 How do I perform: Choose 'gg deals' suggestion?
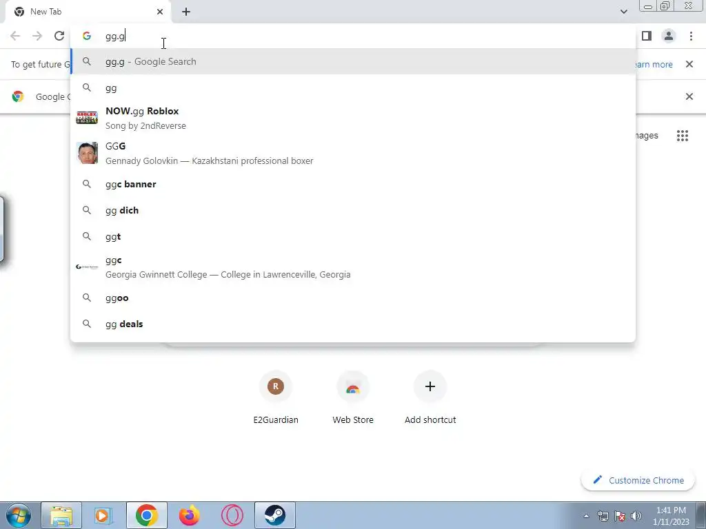pos(354,324)
